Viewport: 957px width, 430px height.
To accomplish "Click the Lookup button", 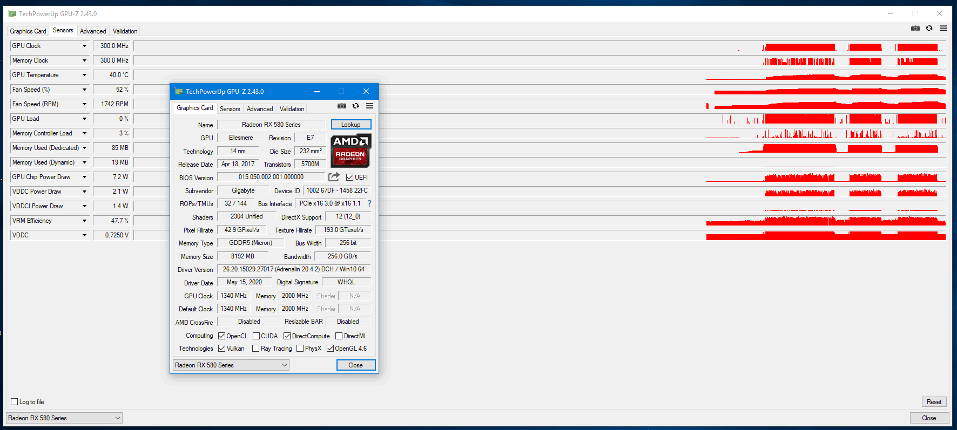I will 351,125.
